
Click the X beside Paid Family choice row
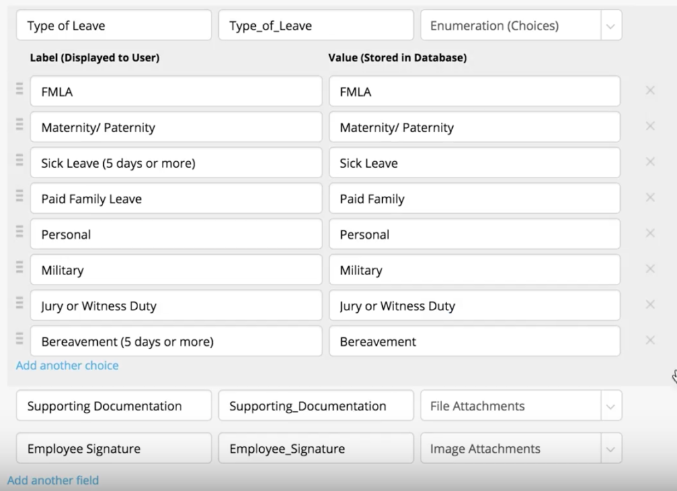tap(650, 198)
